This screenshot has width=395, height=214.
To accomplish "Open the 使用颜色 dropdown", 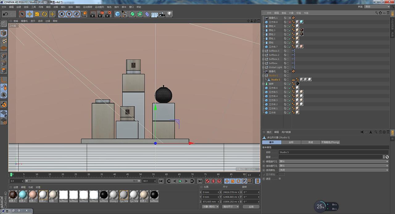I will pyautogui.click(x=334, y=170).
